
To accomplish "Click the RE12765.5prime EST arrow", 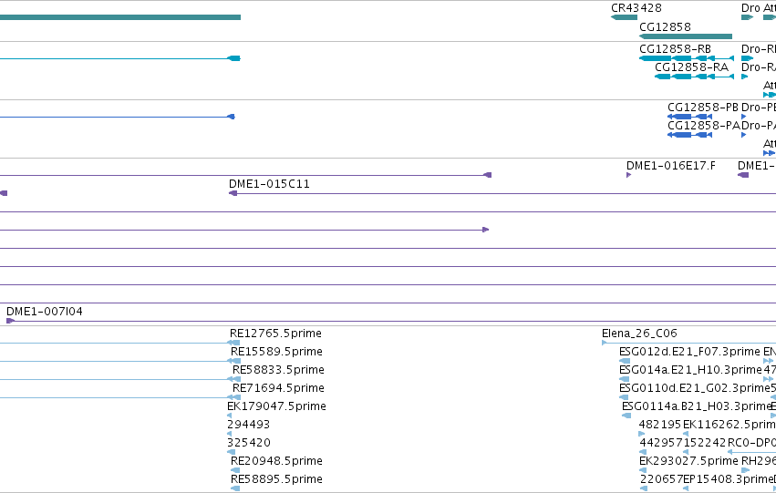I will point(233,343).
